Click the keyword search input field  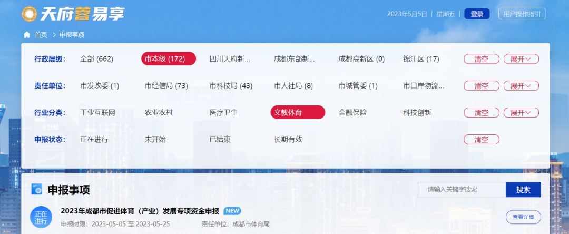point(462,189)
